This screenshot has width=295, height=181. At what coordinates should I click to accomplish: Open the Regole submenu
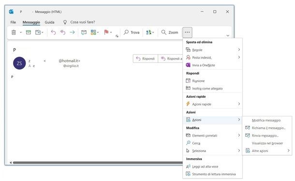(212, 50)
